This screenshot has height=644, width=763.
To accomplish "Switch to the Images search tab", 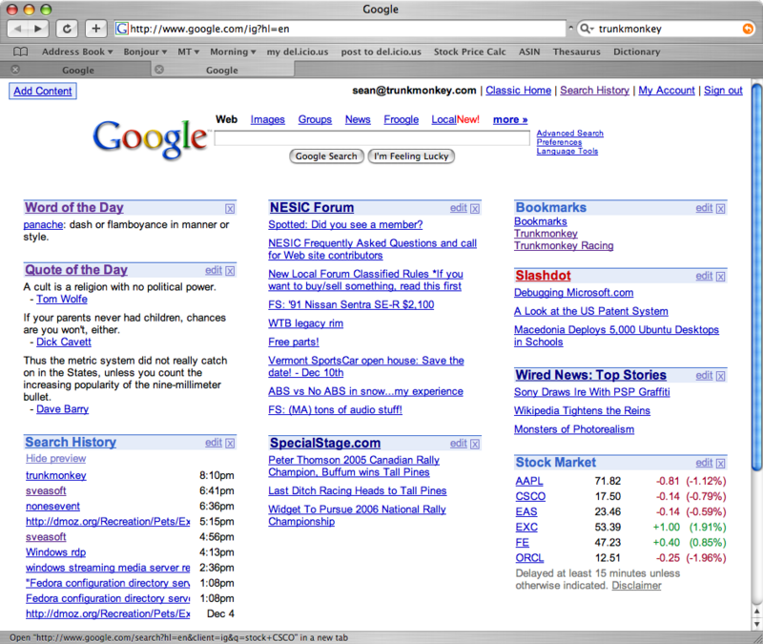I will (x=267, y=119).
